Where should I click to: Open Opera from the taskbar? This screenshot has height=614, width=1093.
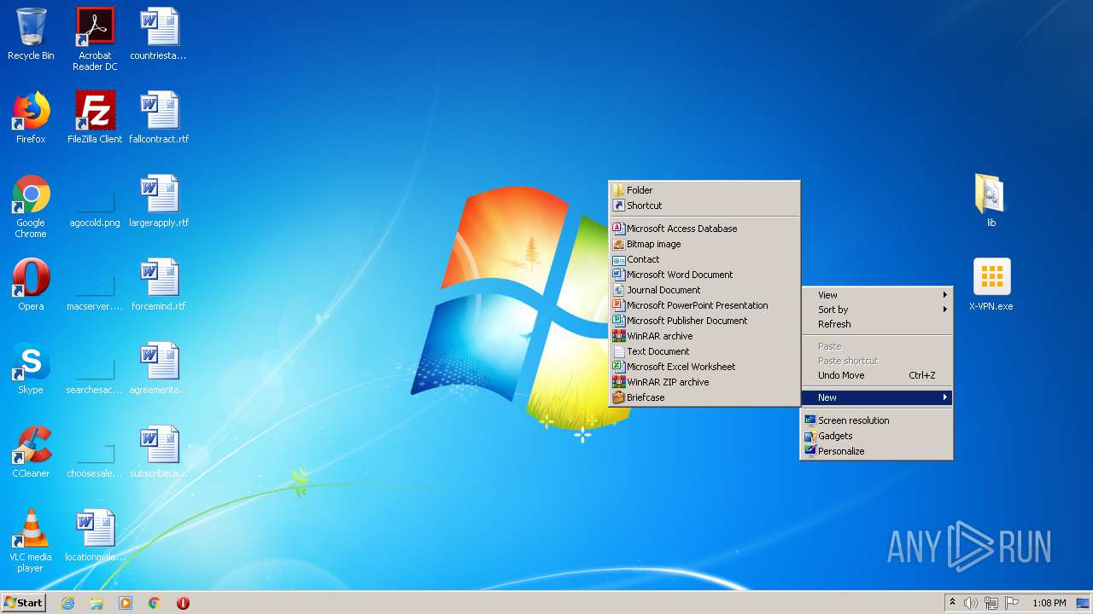tap(183, 603)
